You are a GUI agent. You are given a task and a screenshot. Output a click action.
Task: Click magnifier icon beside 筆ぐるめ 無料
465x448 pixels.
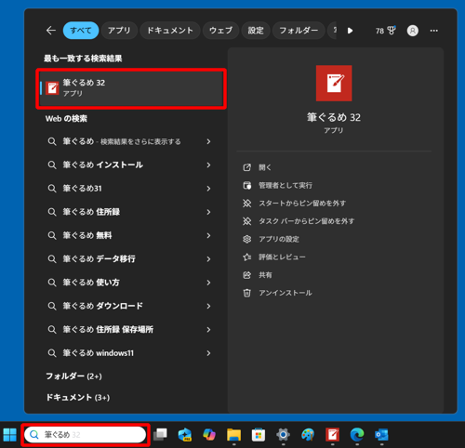(52, 236)
